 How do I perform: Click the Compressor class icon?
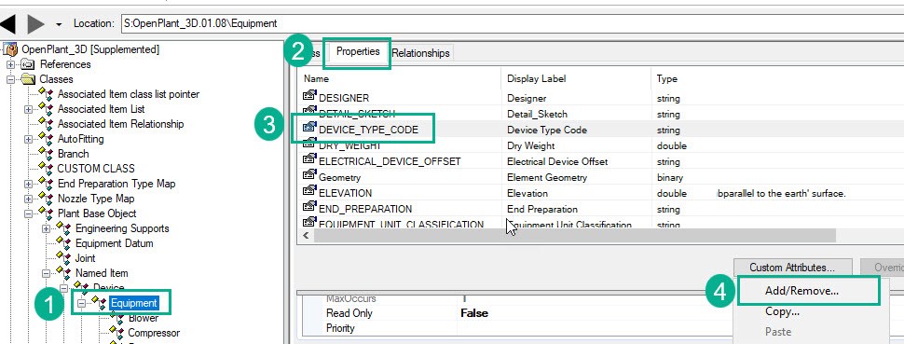[116, 333]
